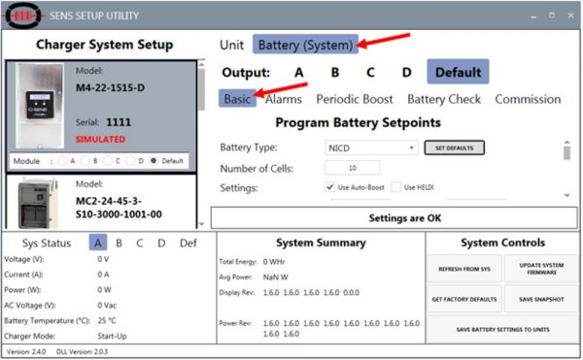Click GET FACTORY DEFAULTS button
The image size is (583, 360).
(464, 299)
